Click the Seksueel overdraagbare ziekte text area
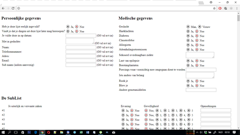The height and width of the screenshot is (135, 240). pos(200,55)
